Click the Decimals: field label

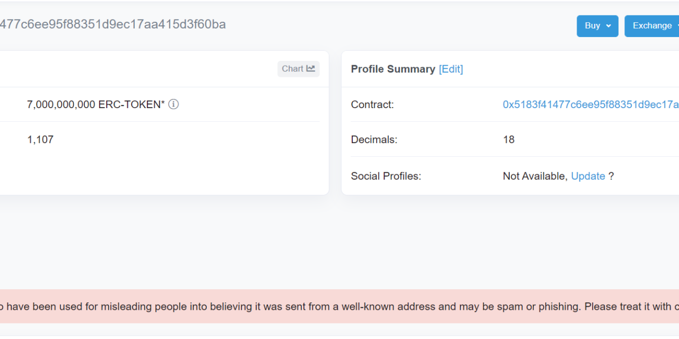(374, 139)
